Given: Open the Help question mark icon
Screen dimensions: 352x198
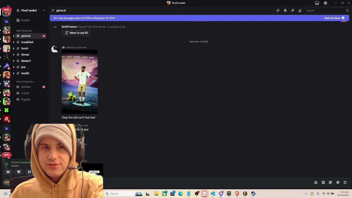Looking at the screenshot, I should coord(325,3).
